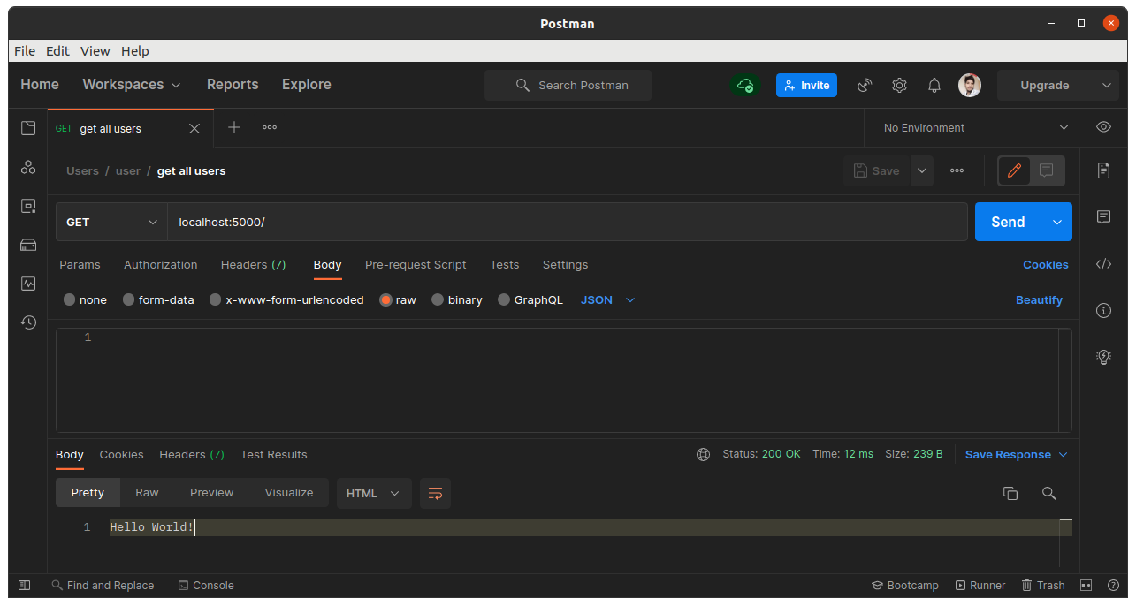
Task: Open a new request tab with plus icon
Action: pyautogui.click(x=234, y=127)
